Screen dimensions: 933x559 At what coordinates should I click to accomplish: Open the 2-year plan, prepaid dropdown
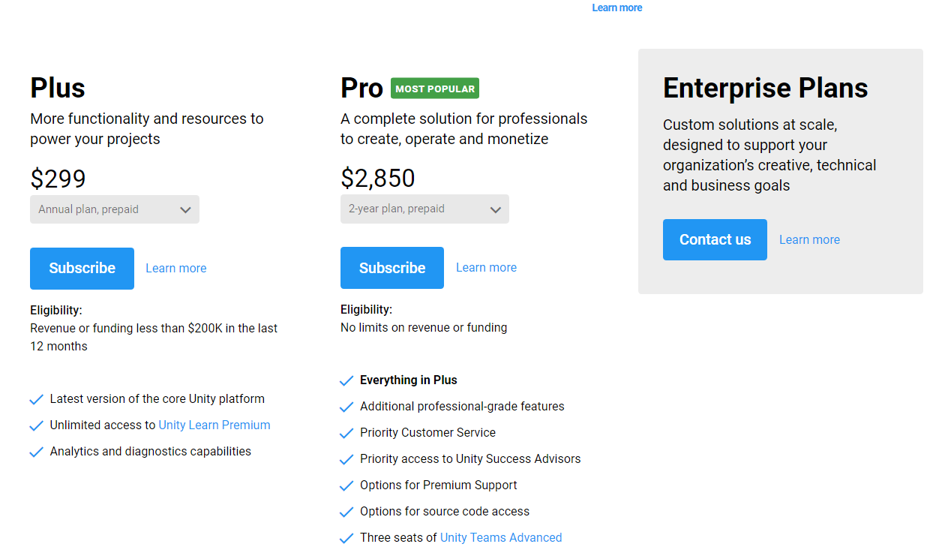coord(424,209)
